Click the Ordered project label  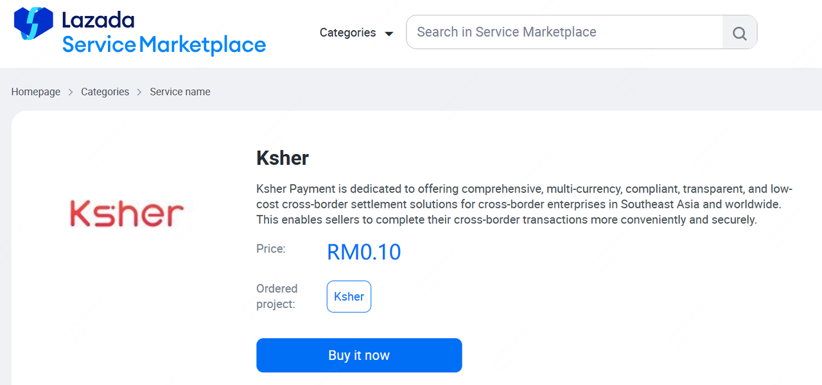coord(276,296)
